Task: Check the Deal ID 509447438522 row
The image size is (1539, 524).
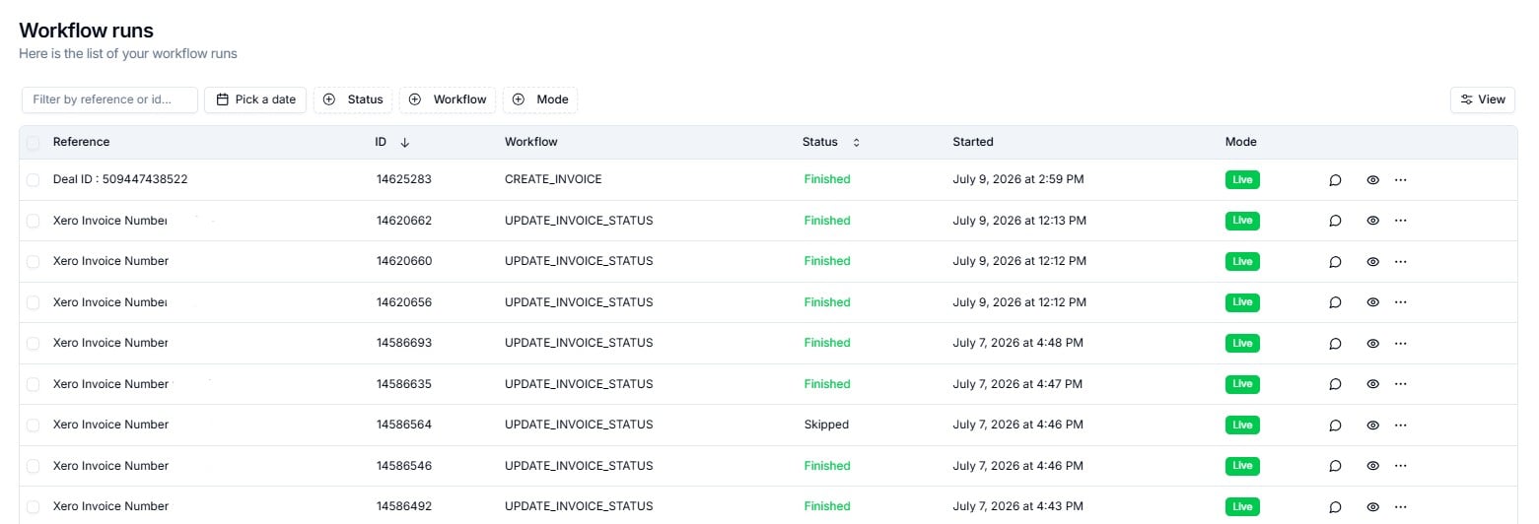Action: click(34, 180)
